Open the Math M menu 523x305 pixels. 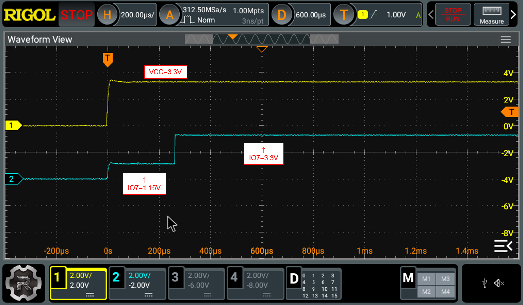pyautogui.click(x=408, y=277)
